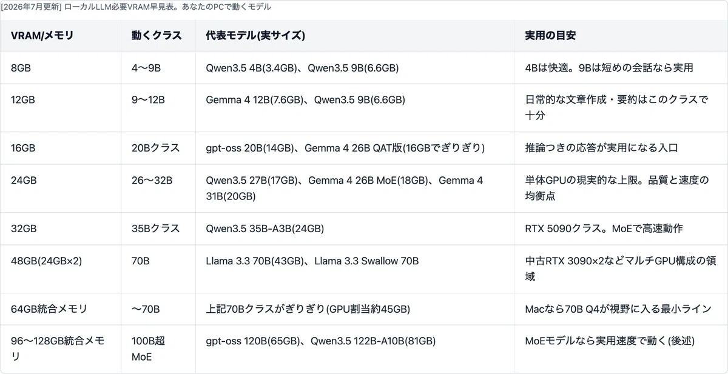Select the 4〜9B class cell
The width and height of the screenshot is (728, 374).
click(x=158, y=68)
